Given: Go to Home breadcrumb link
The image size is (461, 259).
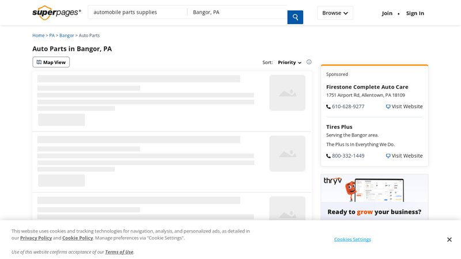Looking at the screenshot, I should tap(38, 36).
